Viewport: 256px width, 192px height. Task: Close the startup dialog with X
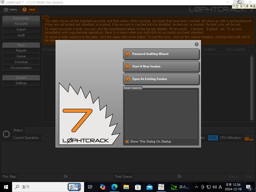[x=197, y=44]
